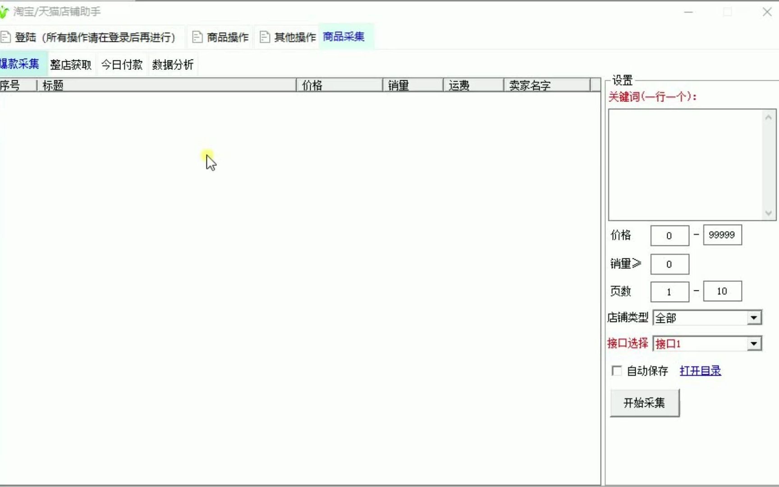The width and height of the screenshot is (779, 487).
Task: Sort by the 标题 column header
Action: click(x=166, y=85)
